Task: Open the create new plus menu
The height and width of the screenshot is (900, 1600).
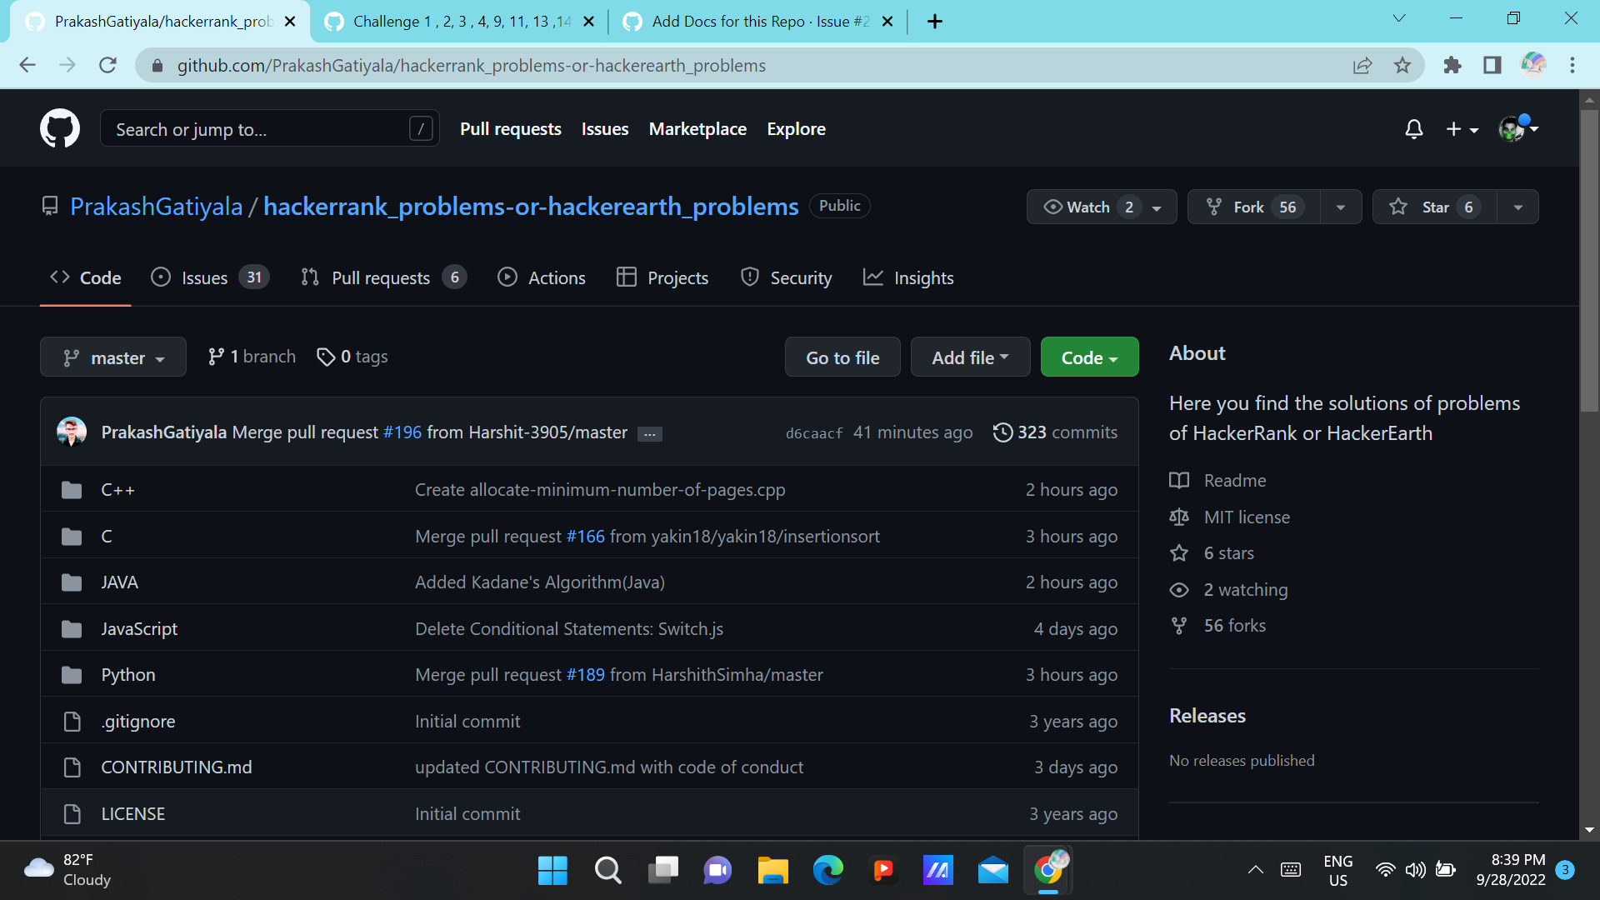Action: click(x=1462, y=129)
